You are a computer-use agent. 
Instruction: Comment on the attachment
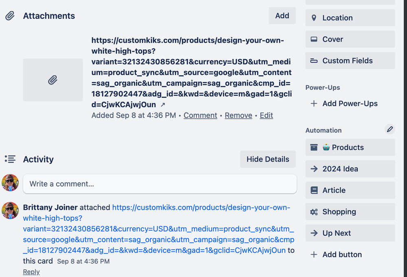coord(200,115)
